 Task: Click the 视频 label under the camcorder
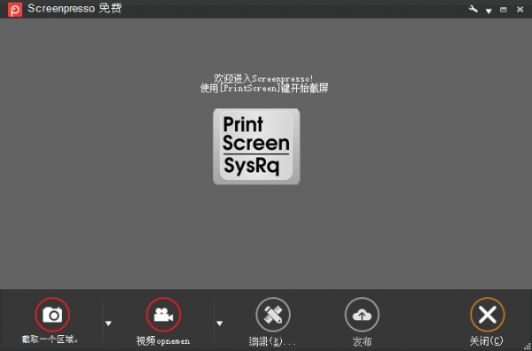pyautogui.click(x=163, y=341)
